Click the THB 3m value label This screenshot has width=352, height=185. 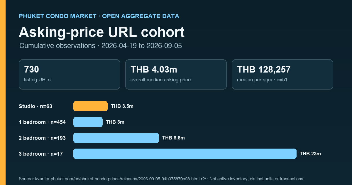(115, 122)
